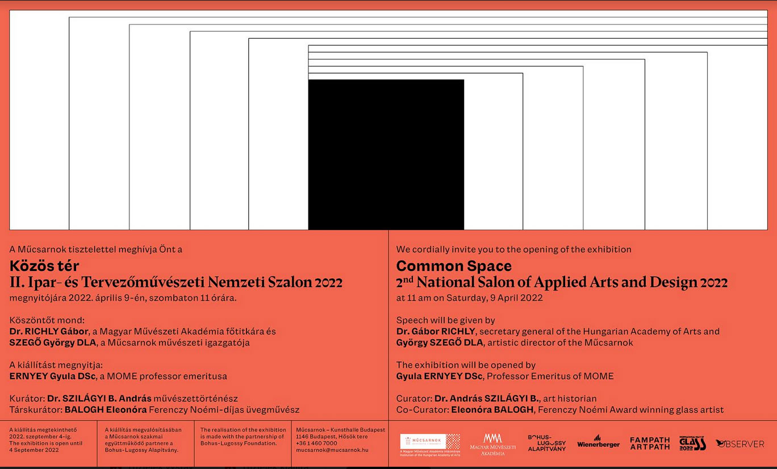Select the curator name 'Dr. András SZILÁGYI B.'

point(487,399)
